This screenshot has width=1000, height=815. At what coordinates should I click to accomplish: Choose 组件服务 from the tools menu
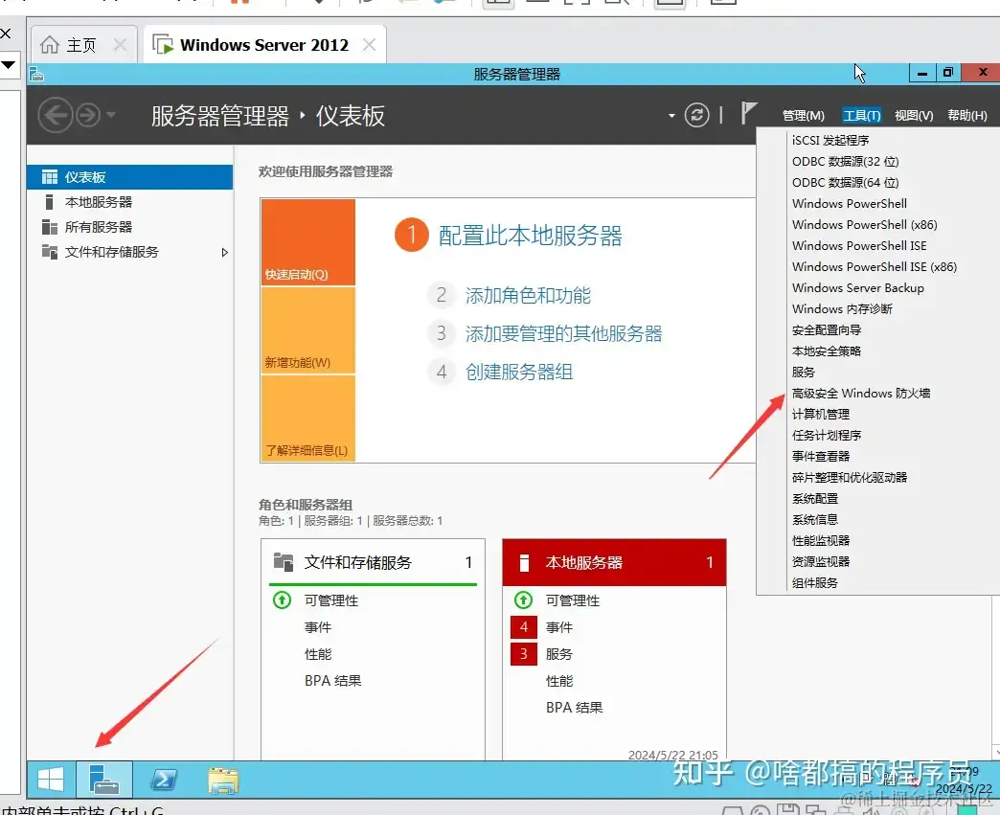[x=815, y=582]
